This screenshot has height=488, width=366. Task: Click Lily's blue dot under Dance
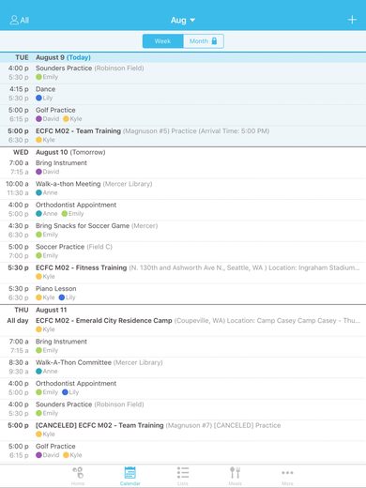click(38, 98)
